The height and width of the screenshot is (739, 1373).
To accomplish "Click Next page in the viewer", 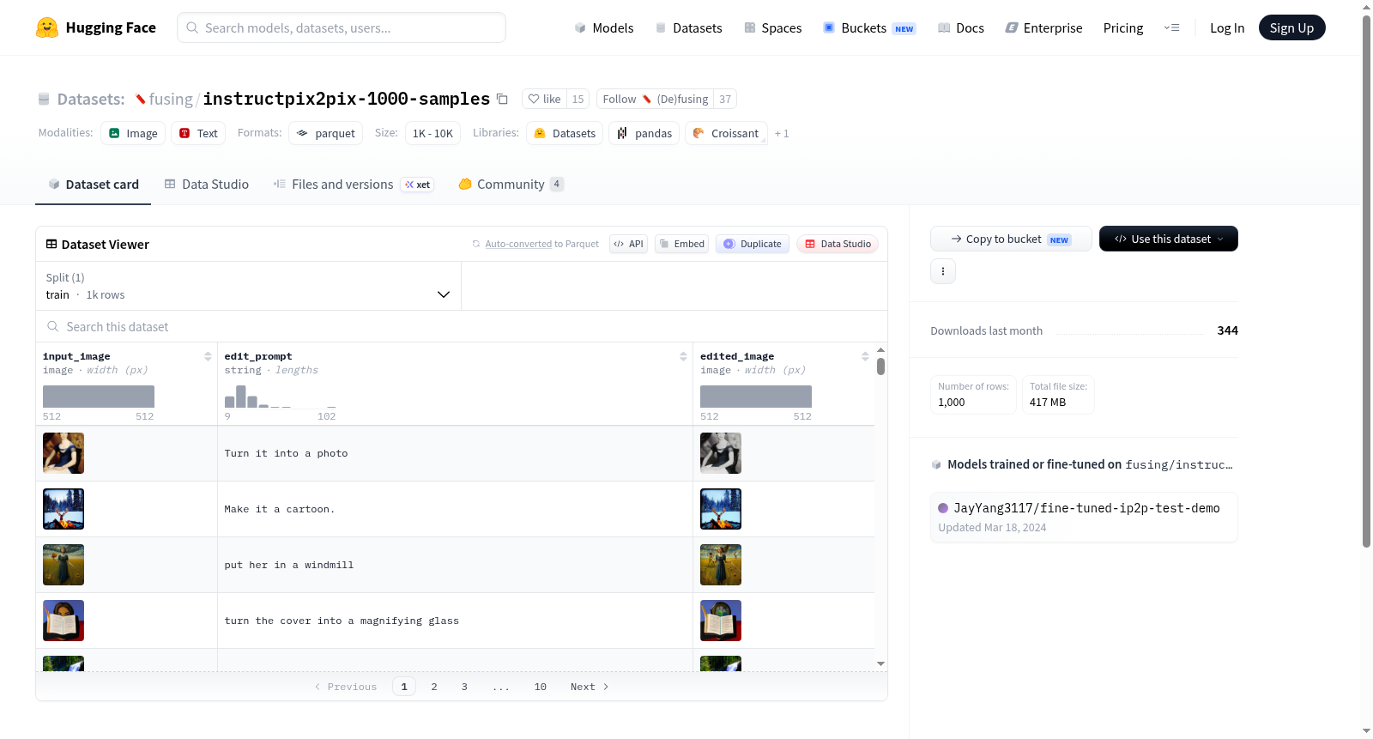I will (x=590, y=687).
